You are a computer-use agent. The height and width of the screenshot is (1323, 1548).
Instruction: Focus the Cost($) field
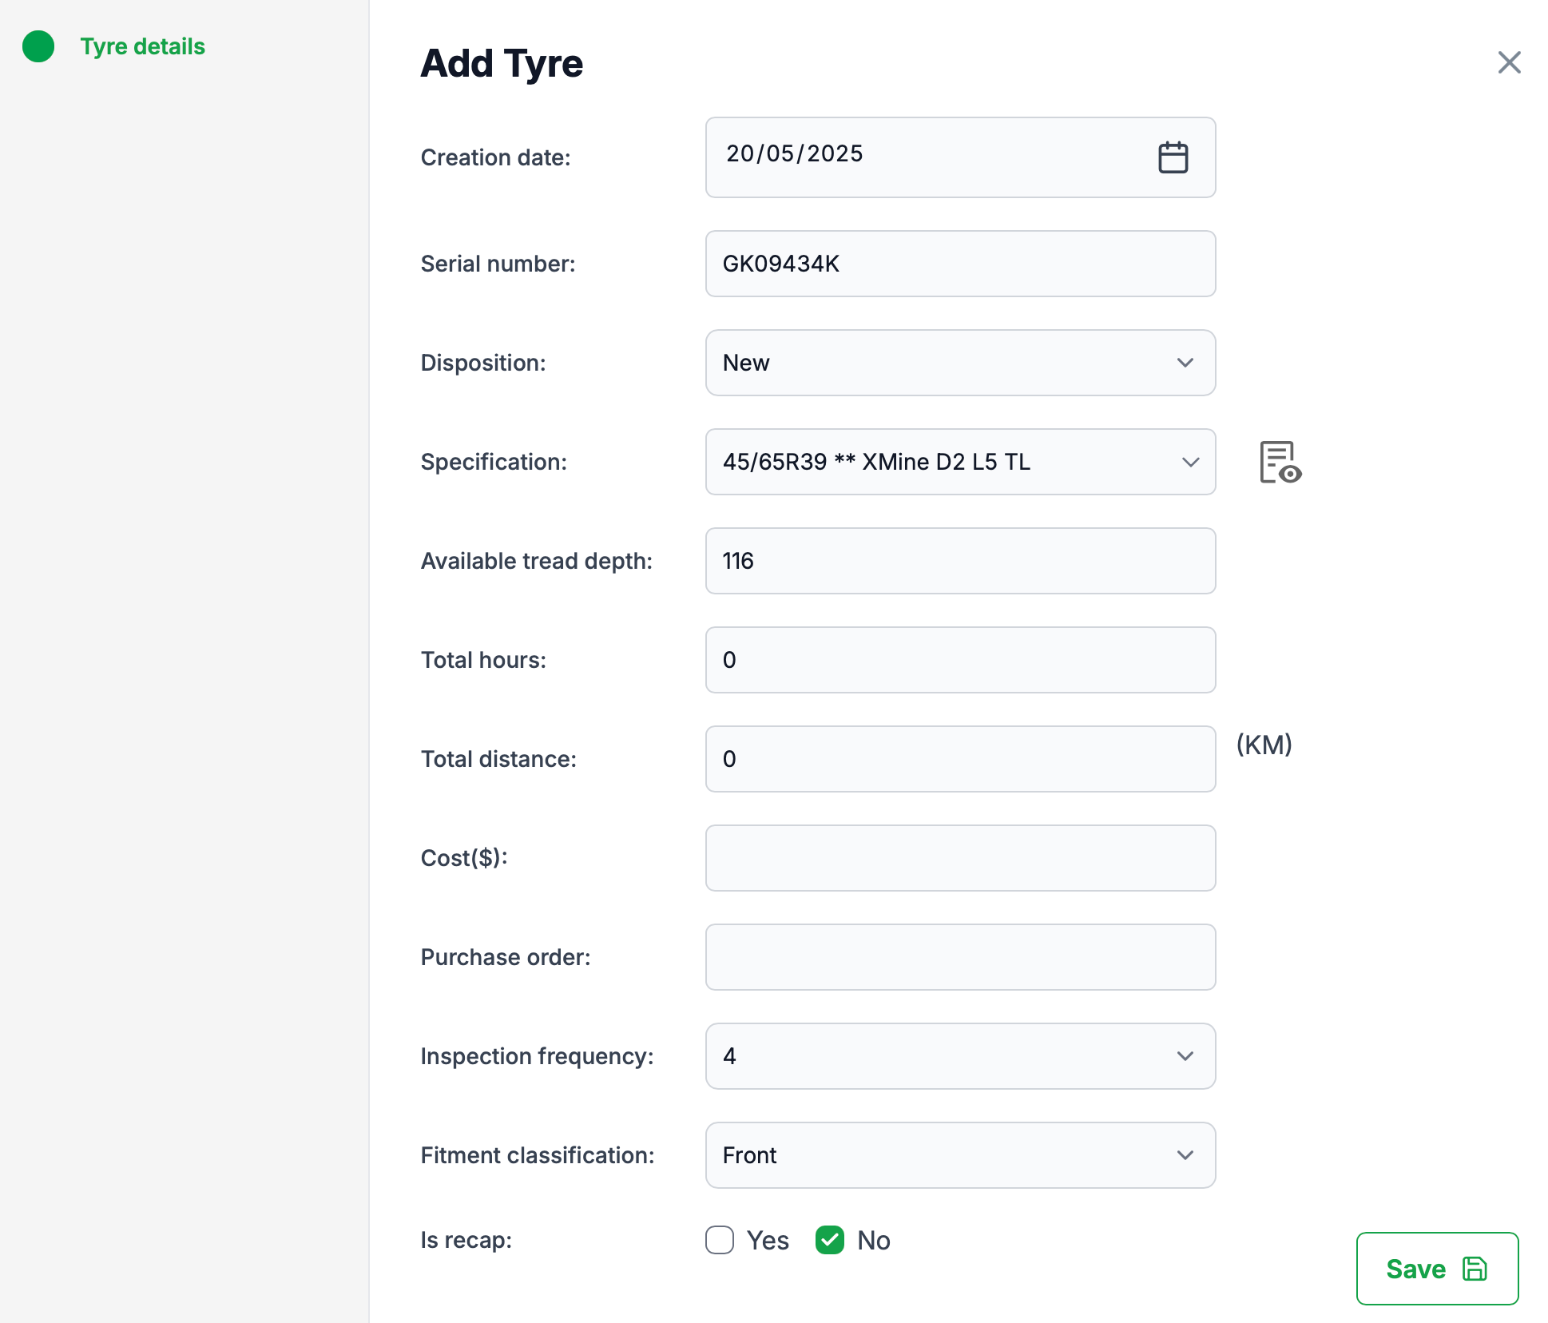pyautogui.click(x=960, y=858)
